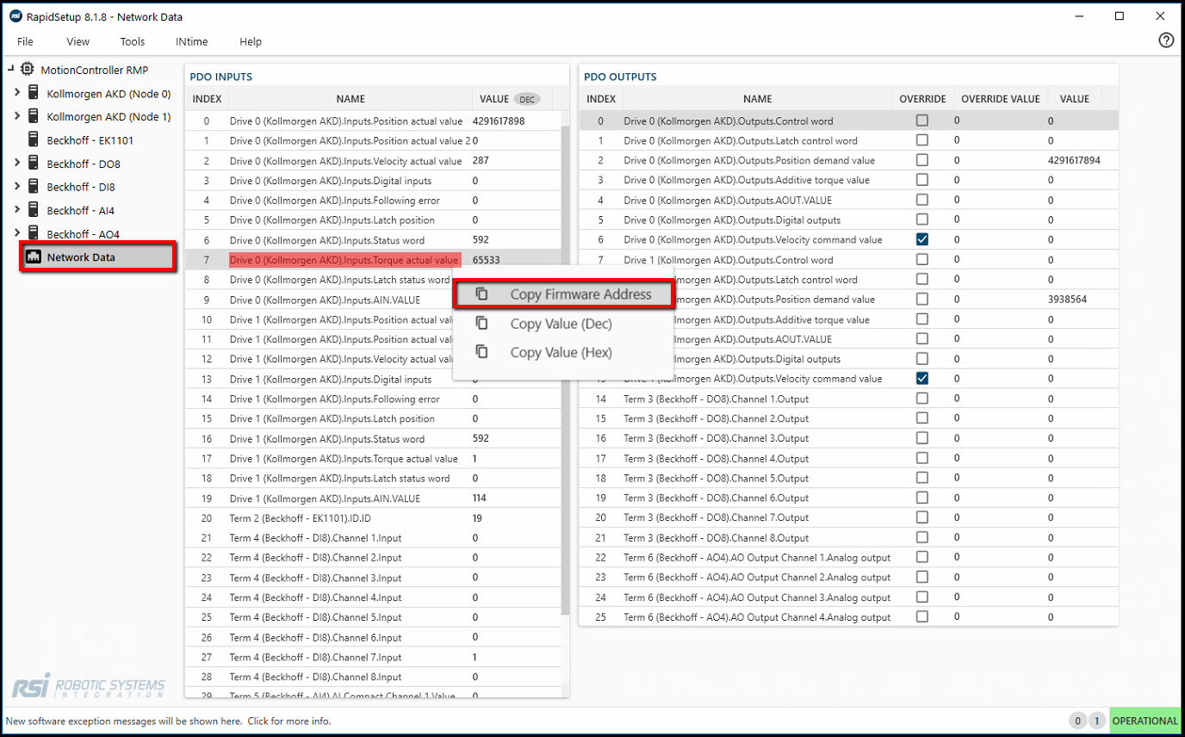This screenshot has height=737, width=1185.
Task: Choose Copy Value (Dec) from context menu
Action: click(562, 324)
